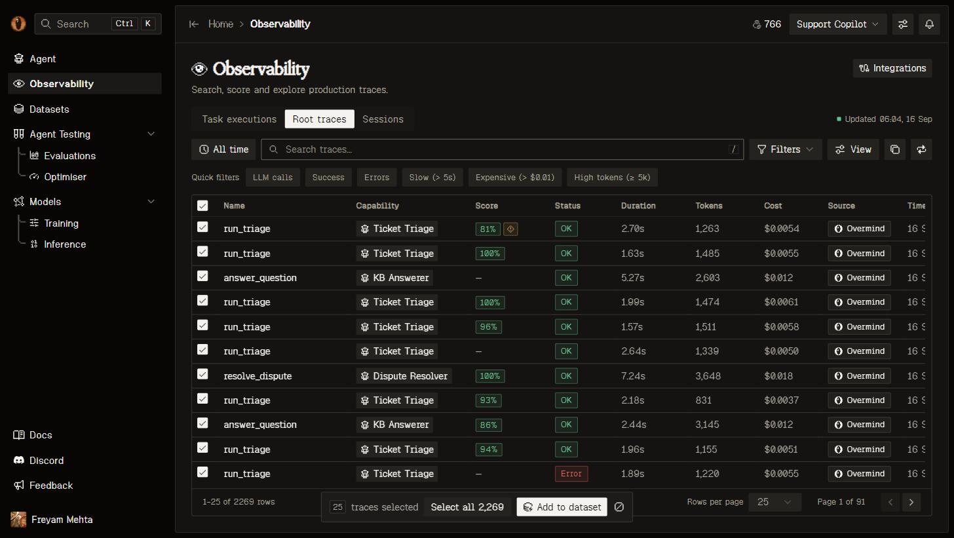Uncheck the run_triage row with 81% score

pos(202,227)
